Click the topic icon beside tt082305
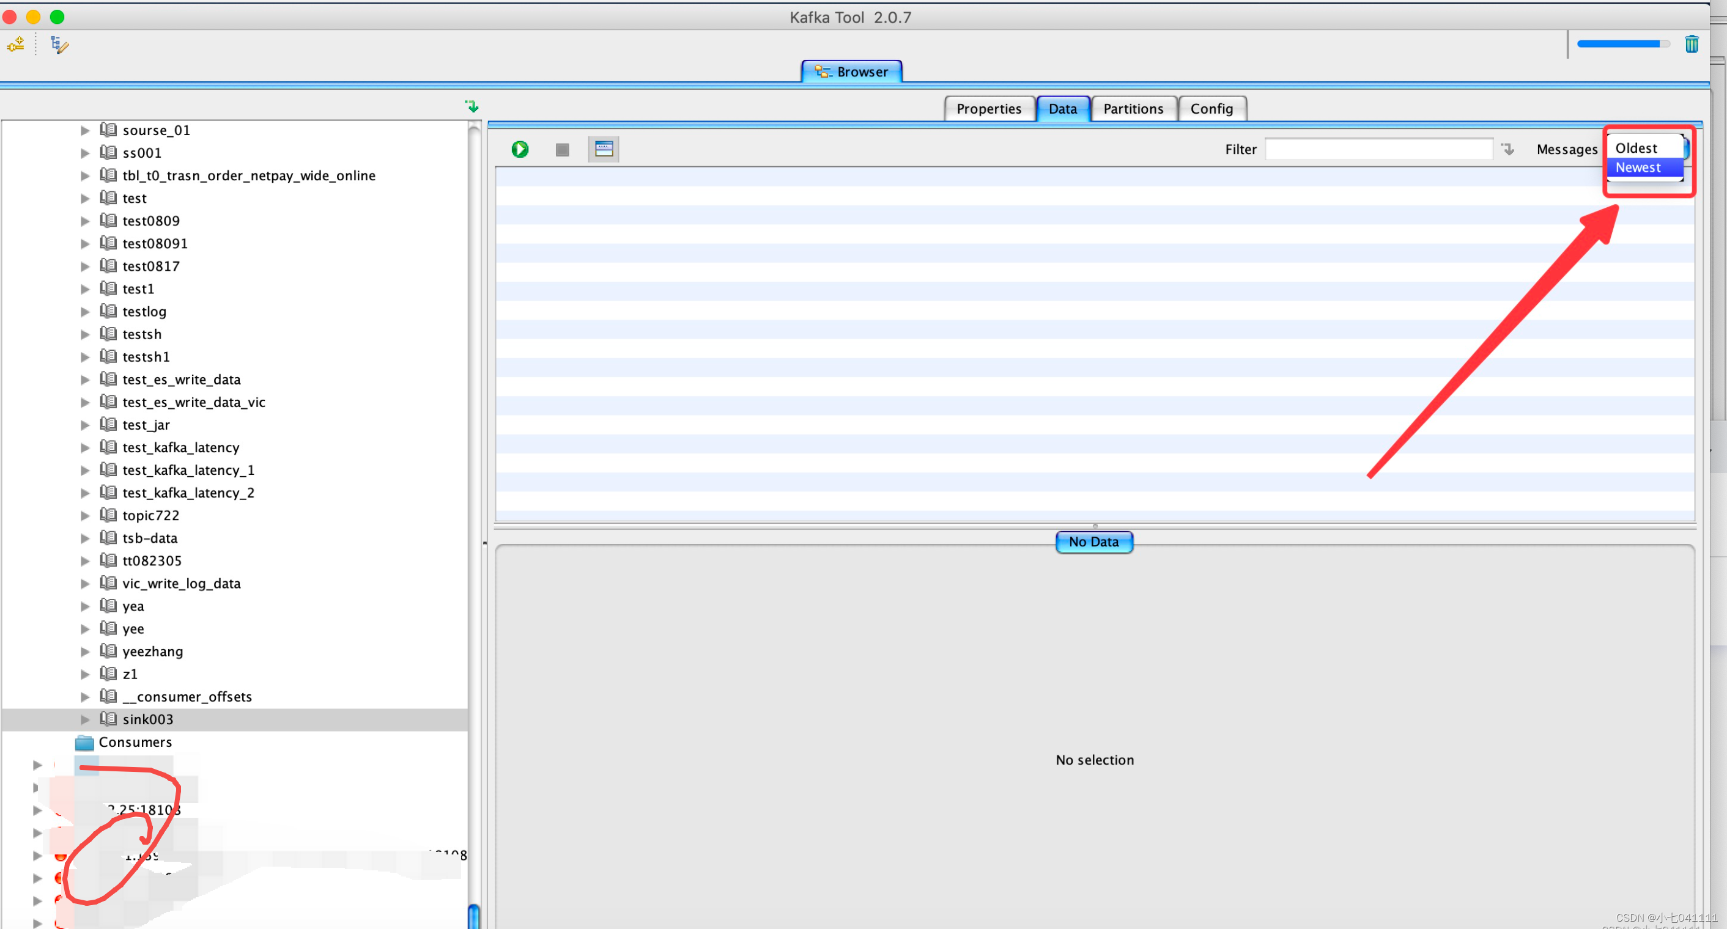This screenshot has width=1727, height=929. click(108, 560)
